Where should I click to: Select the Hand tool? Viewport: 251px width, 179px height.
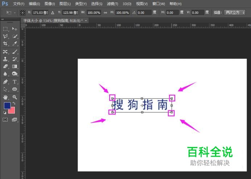[5, 97]
